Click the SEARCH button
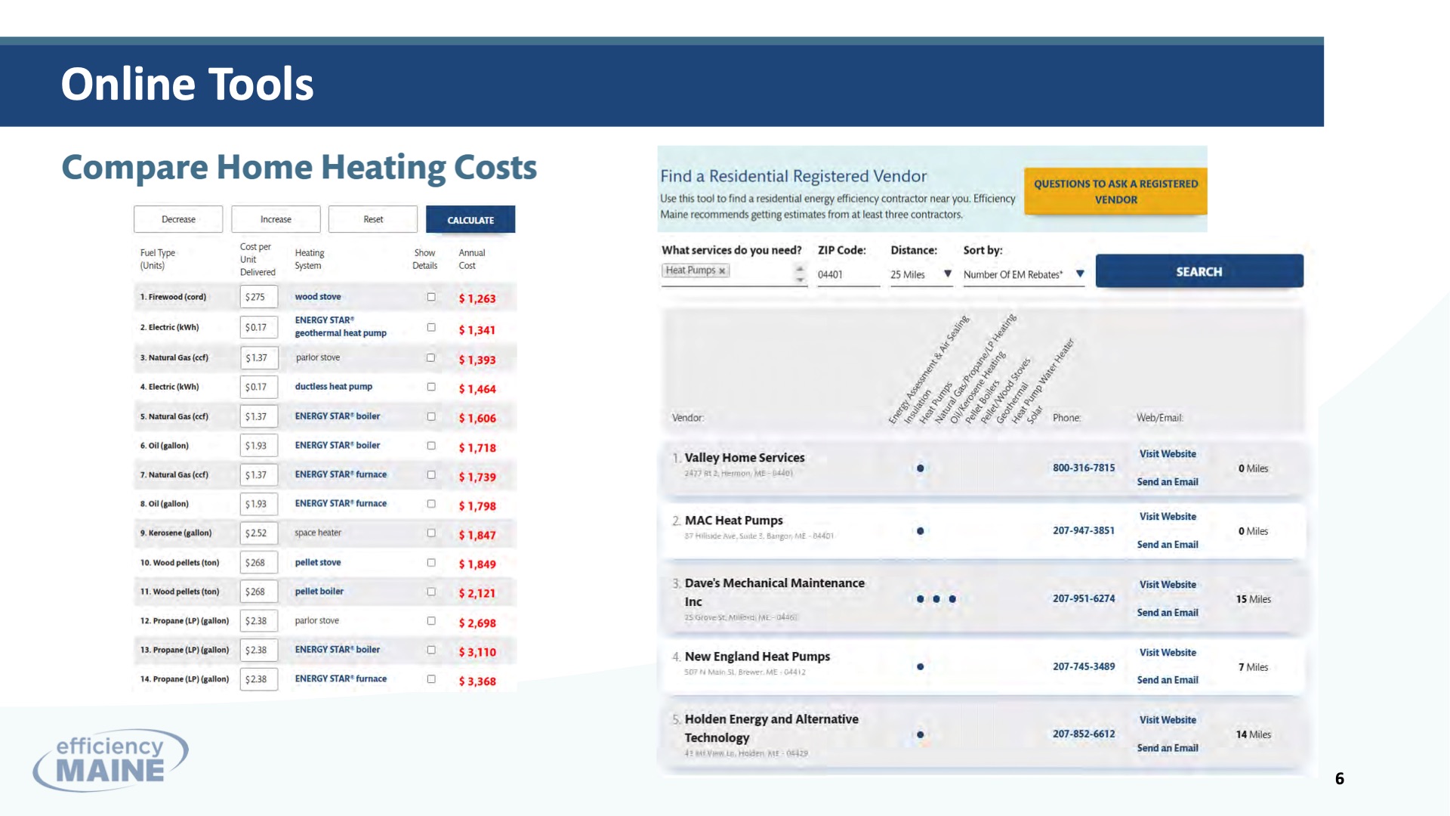 coord(1199,271)
